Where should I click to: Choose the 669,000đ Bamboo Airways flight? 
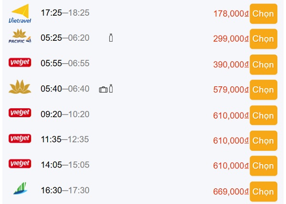[x=264, y=192]
